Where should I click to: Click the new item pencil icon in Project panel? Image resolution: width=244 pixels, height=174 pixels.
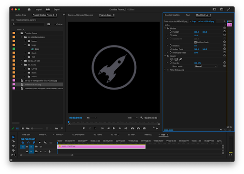(x=13, y=128)
